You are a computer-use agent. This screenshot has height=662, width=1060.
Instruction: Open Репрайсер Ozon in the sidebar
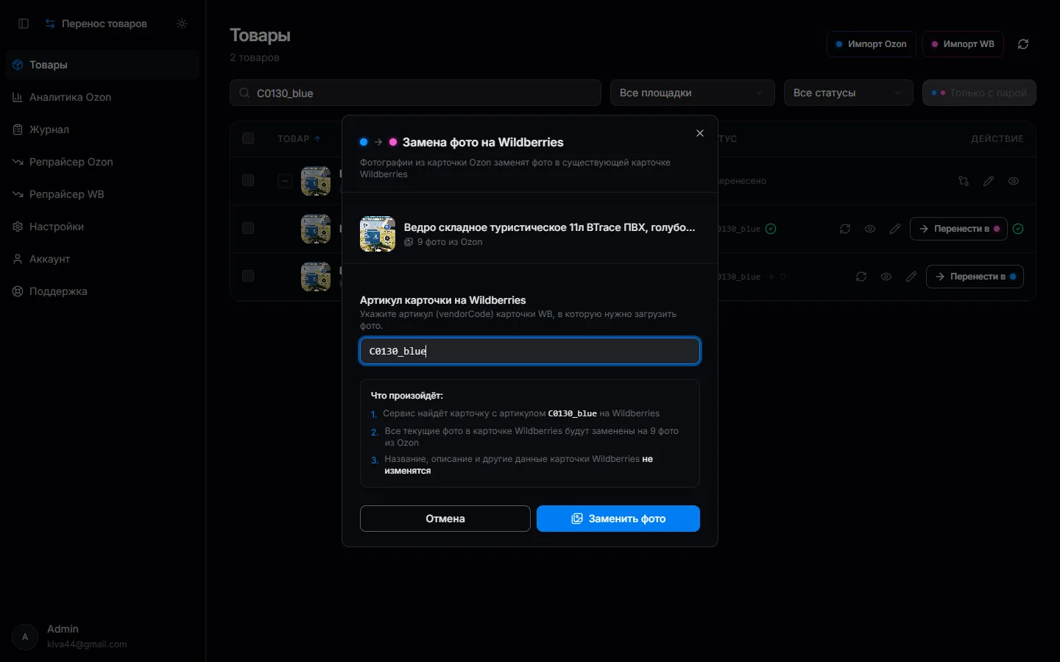coord(102,162)
